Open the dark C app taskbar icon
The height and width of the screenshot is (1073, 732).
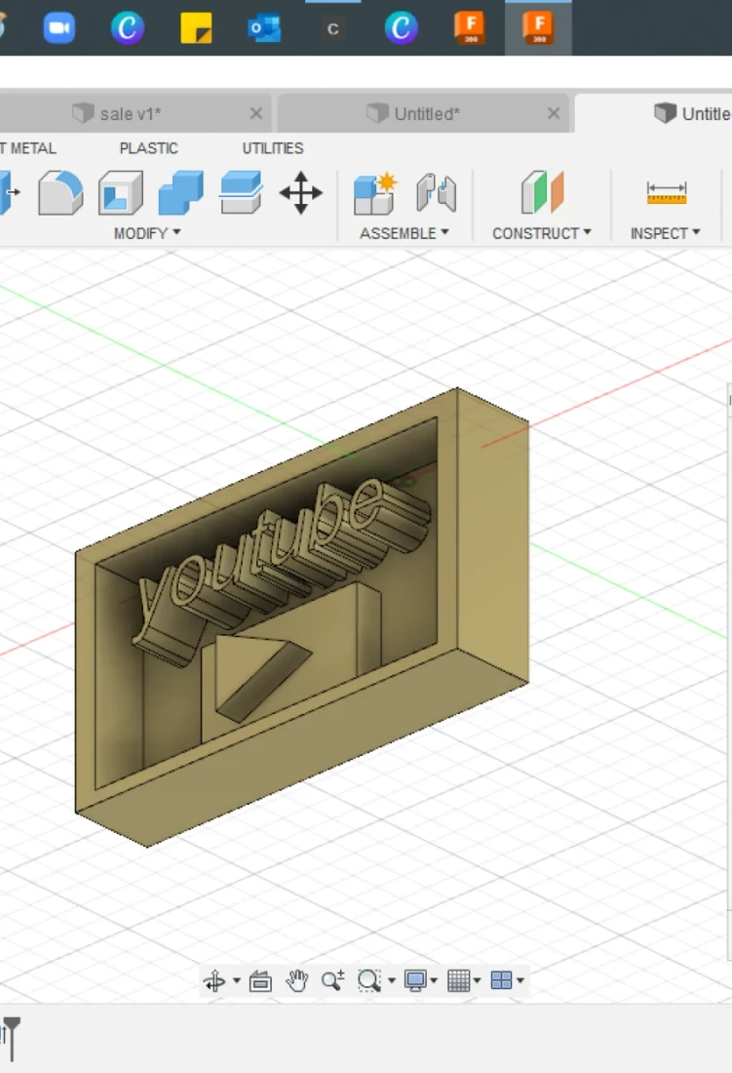pos(332,28)
